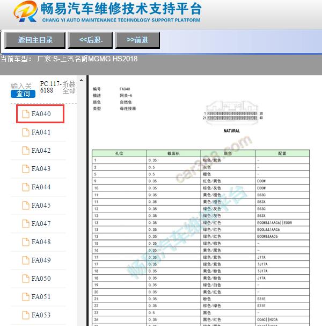Click the 当前车型 vehicle model line
Image resolution: width=322 pixels, height=326 pixels.
69,59
